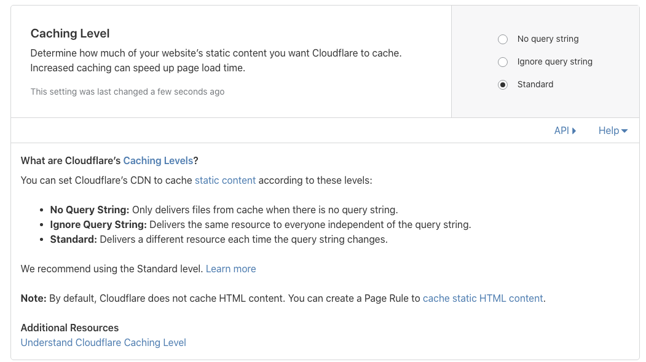
Task: Open the cache static HTML content link
Action: click(483, 298)
